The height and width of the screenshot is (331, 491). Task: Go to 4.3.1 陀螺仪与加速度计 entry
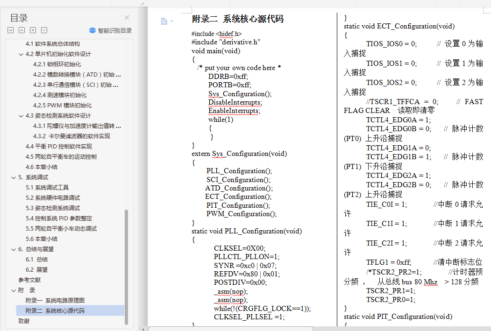coord(77,126)
